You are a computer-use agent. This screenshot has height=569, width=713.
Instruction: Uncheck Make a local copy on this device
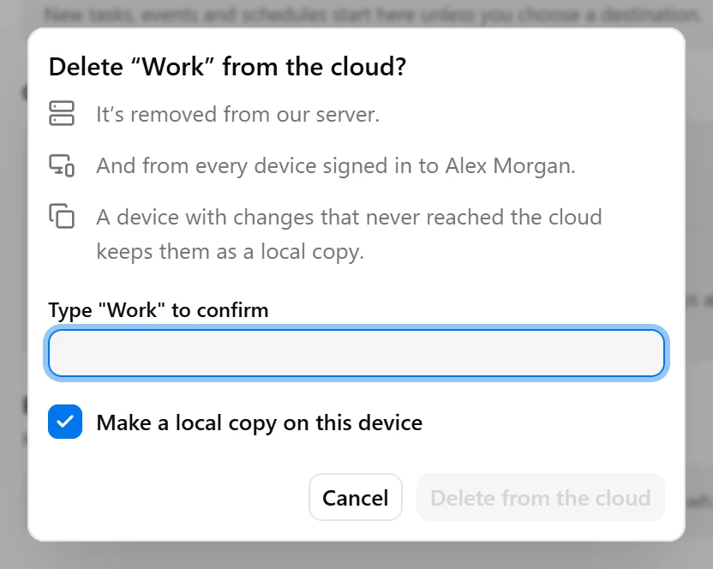pos(65,422)
